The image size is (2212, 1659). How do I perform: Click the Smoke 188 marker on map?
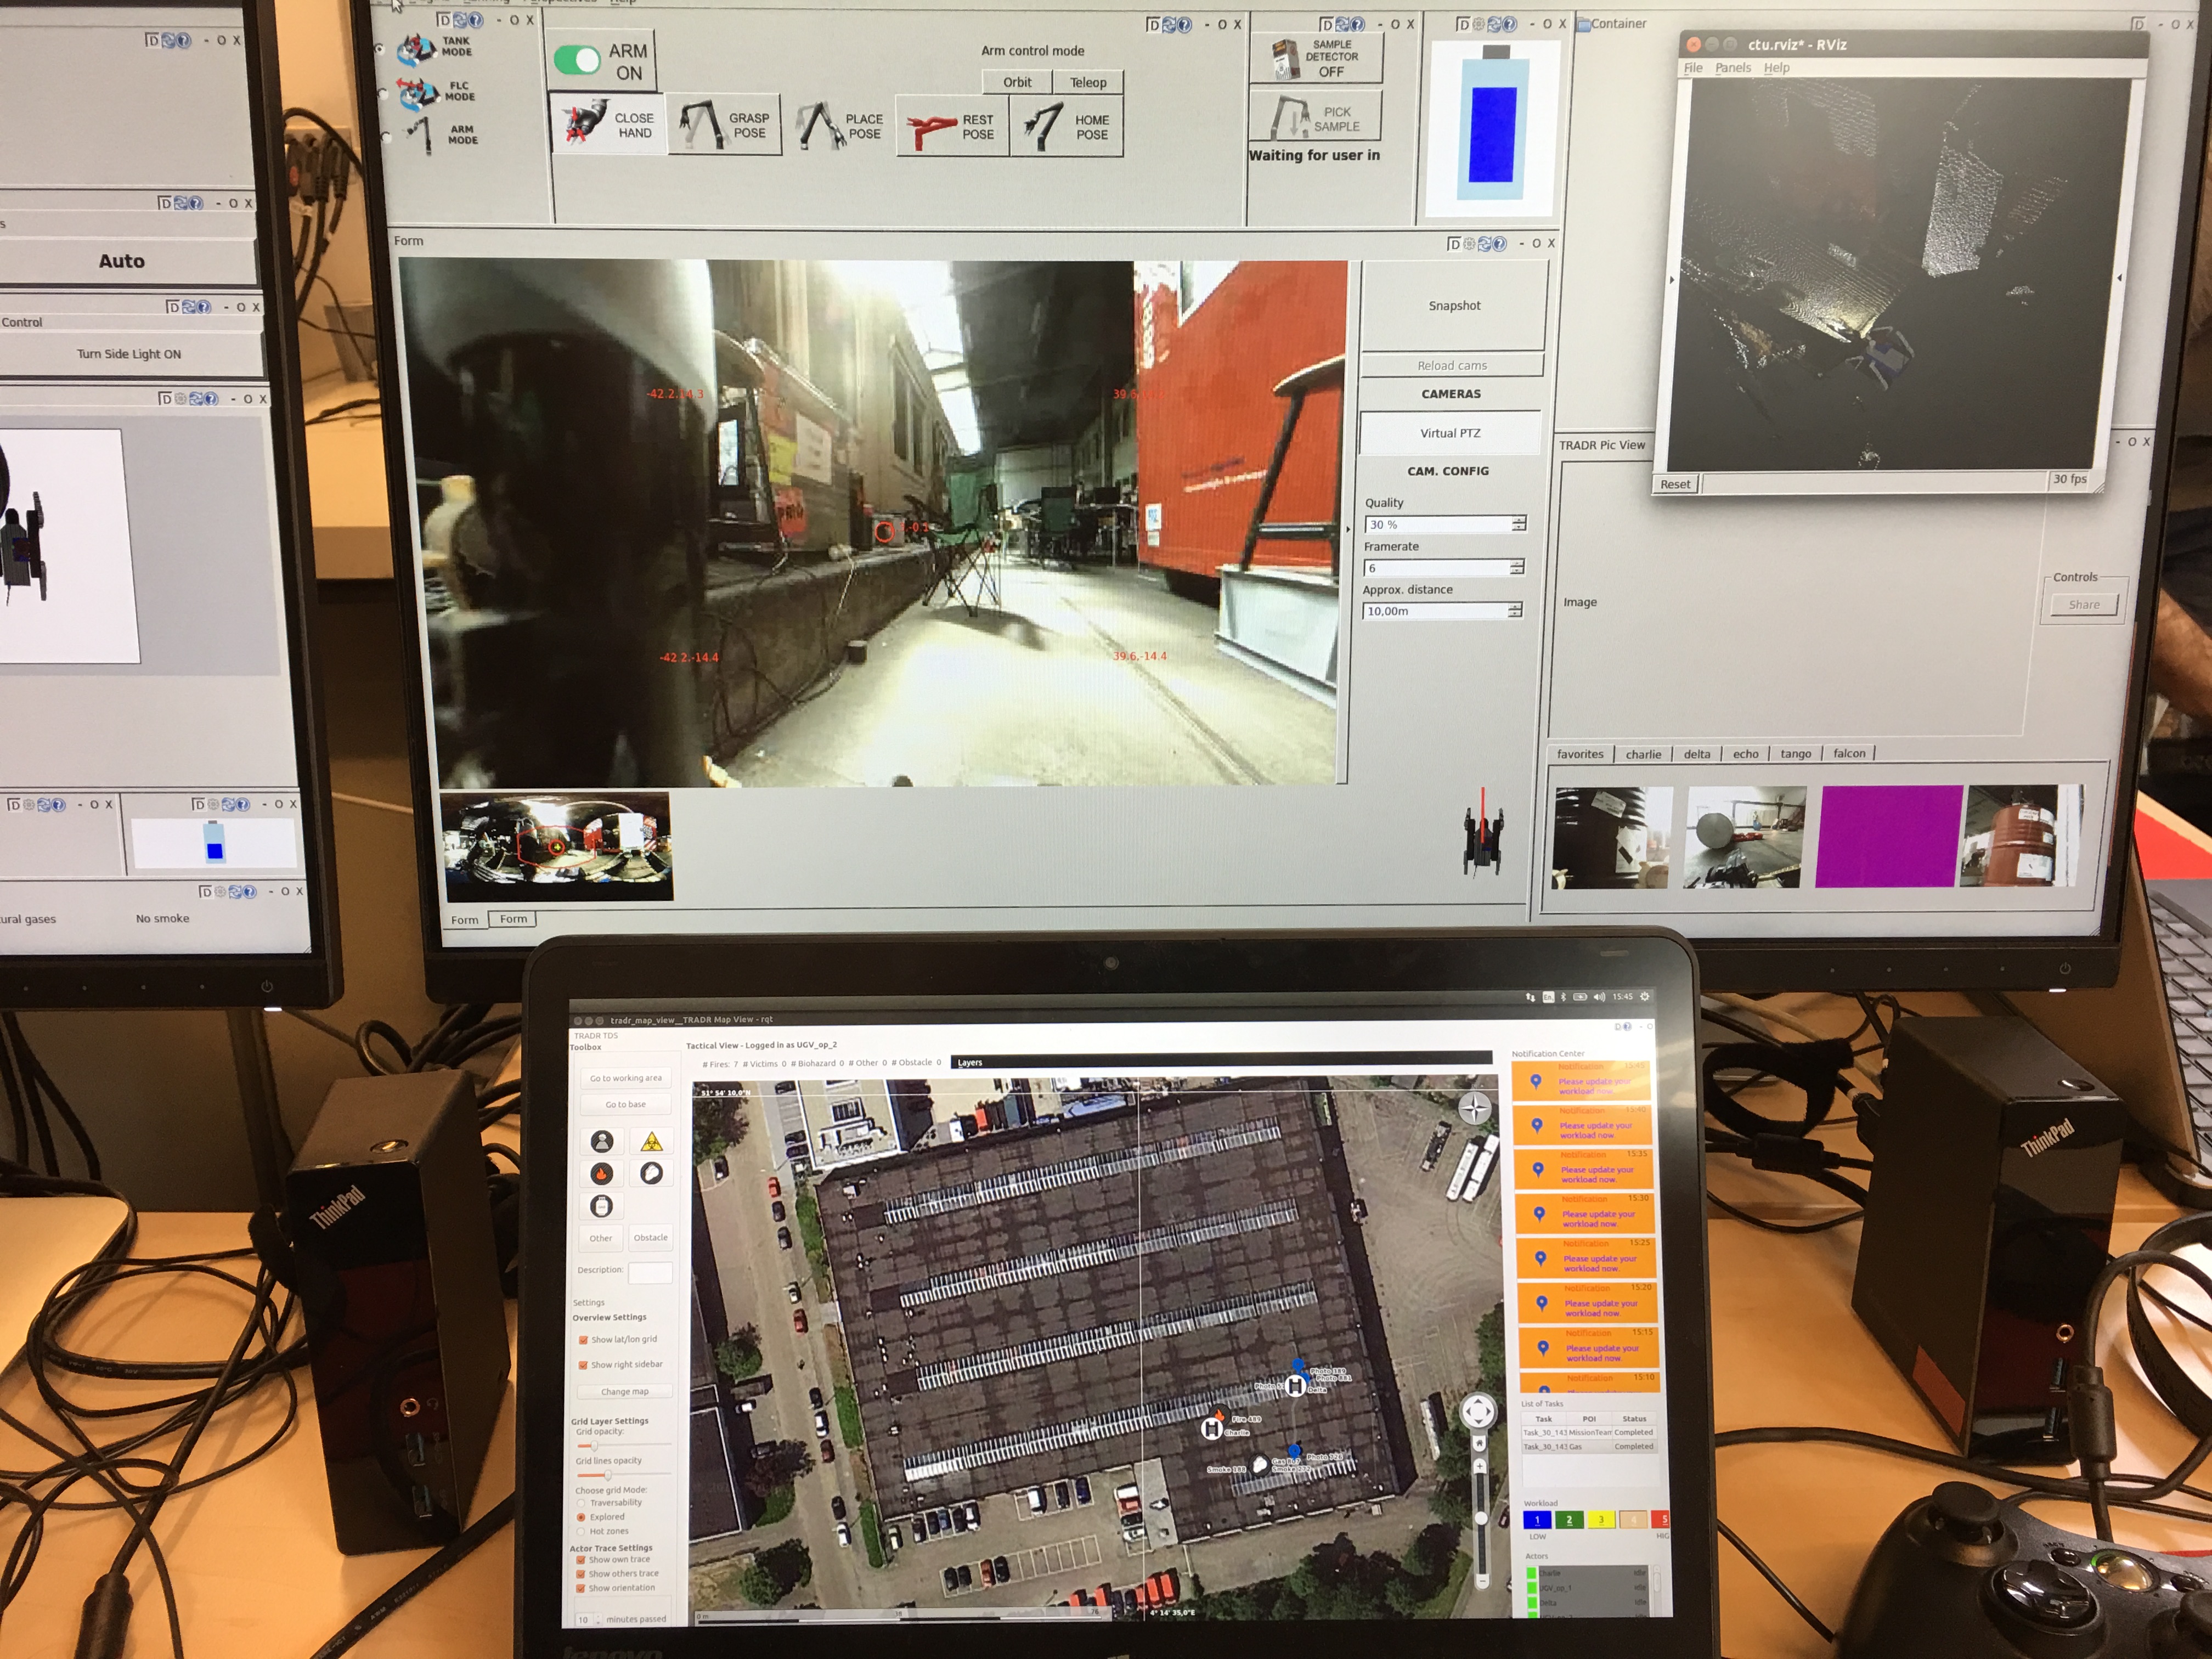tap(1260, 1465)
